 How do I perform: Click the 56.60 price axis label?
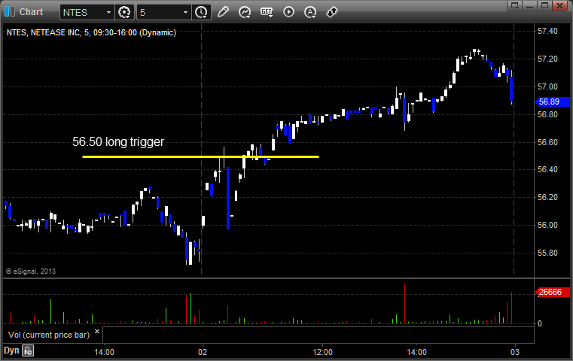[x=547, y=142]
